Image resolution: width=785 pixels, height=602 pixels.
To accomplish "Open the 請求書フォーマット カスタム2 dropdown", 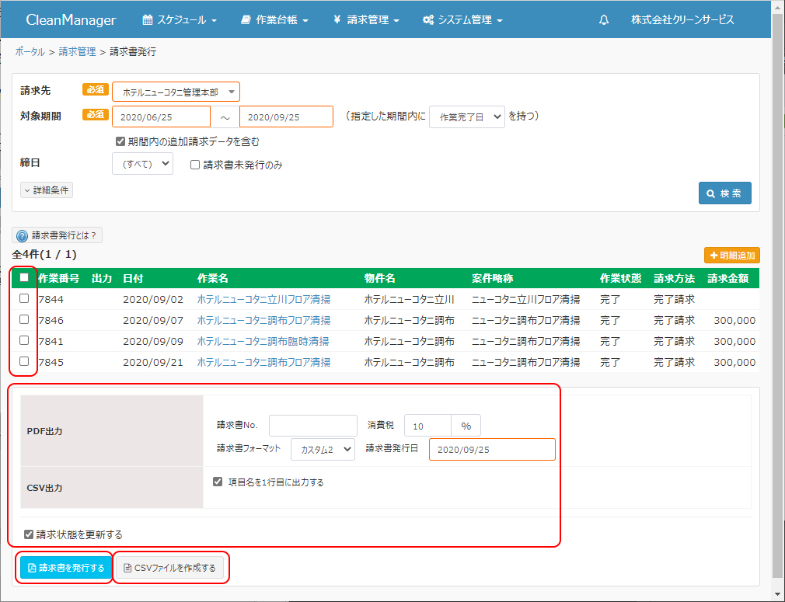I will click(323, 449).
